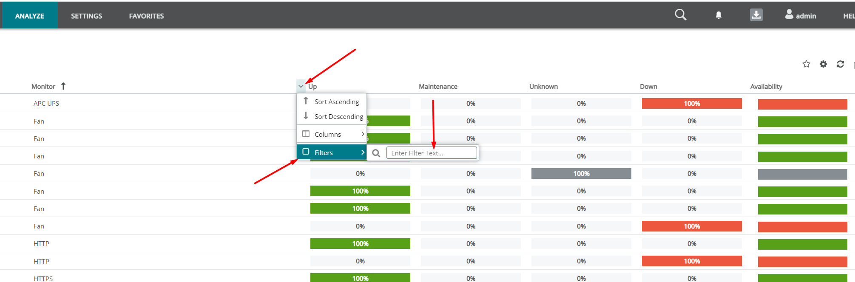Open the notifications bell

coord(719,15)
